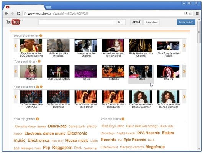Select the DFA Records label tag
Viewport: 203px width, 153px height.
click(148, 133)
